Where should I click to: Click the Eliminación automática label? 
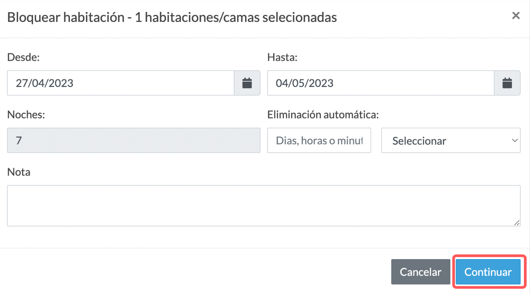click(x=323, y=115)
